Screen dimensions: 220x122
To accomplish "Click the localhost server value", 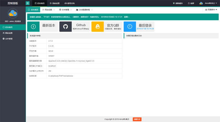I will point(52,66).
